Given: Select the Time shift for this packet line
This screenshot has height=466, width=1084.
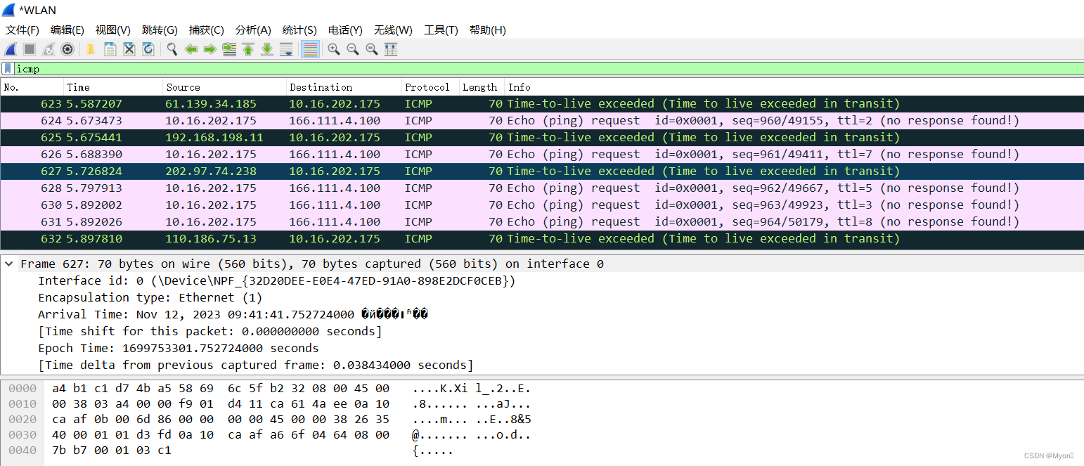Looking at the screenshot, I should click(210, 332).
